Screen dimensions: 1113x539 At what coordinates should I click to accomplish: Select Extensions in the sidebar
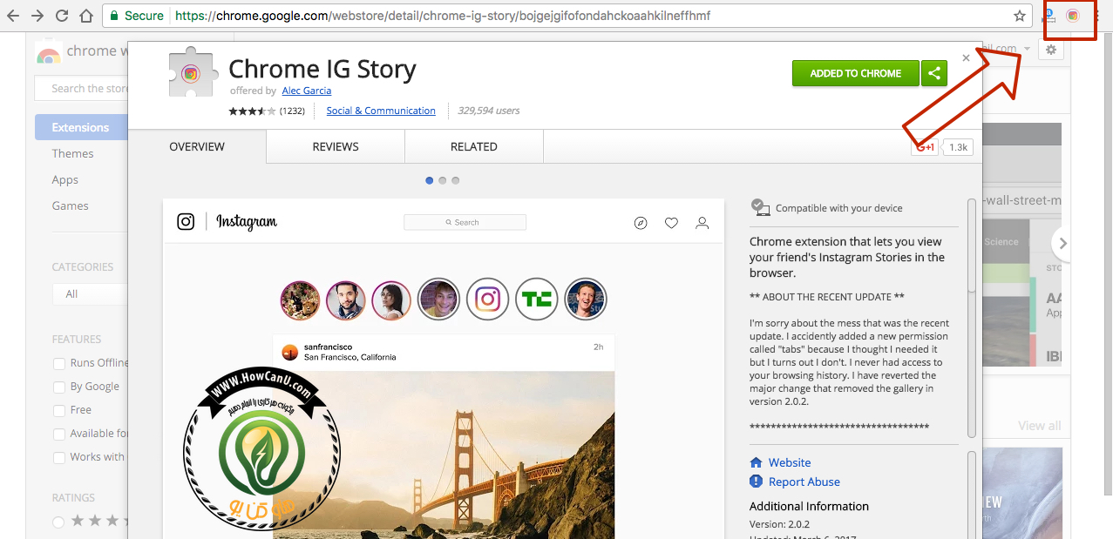[x=80, y=127]
